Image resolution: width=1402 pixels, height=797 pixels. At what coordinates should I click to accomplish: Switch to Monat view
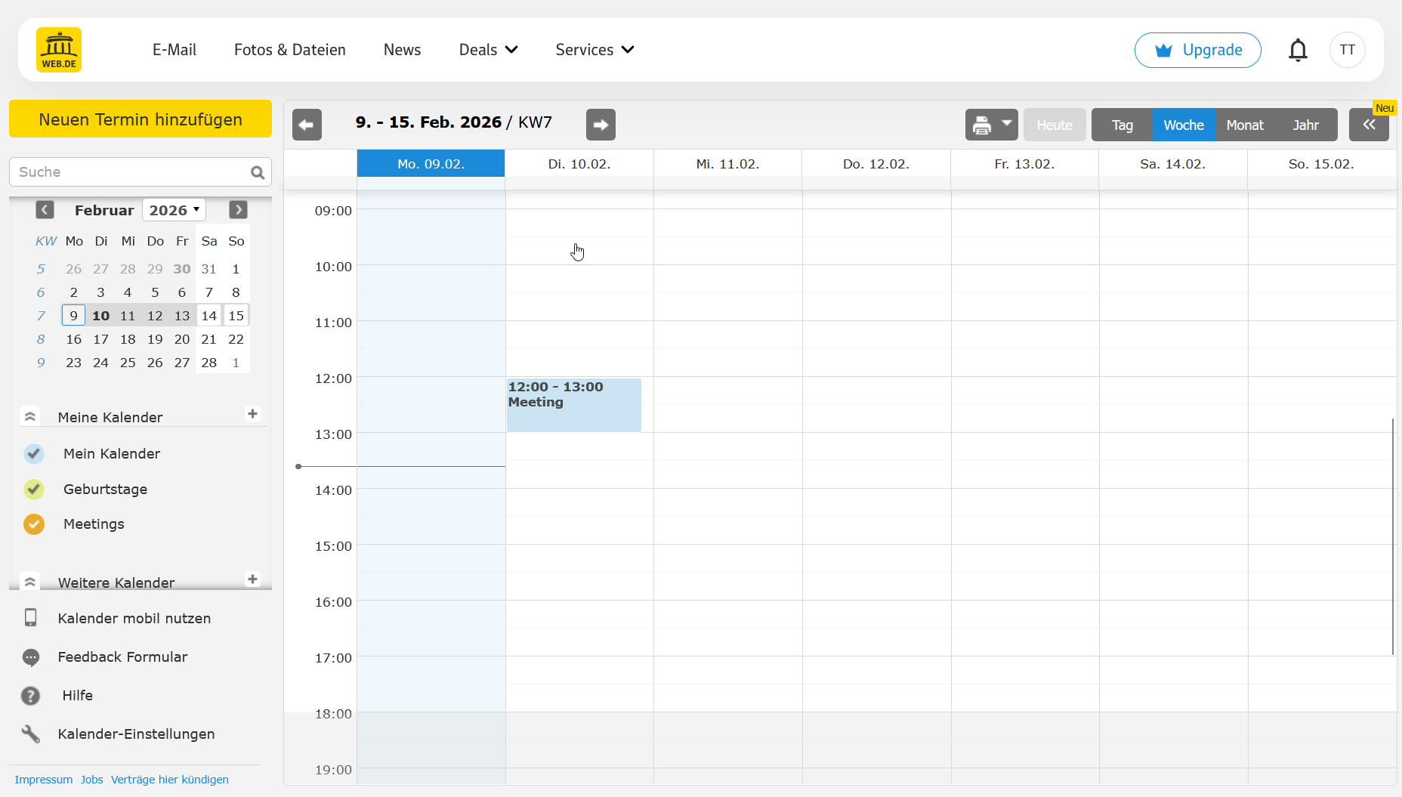pos(1244,125)
